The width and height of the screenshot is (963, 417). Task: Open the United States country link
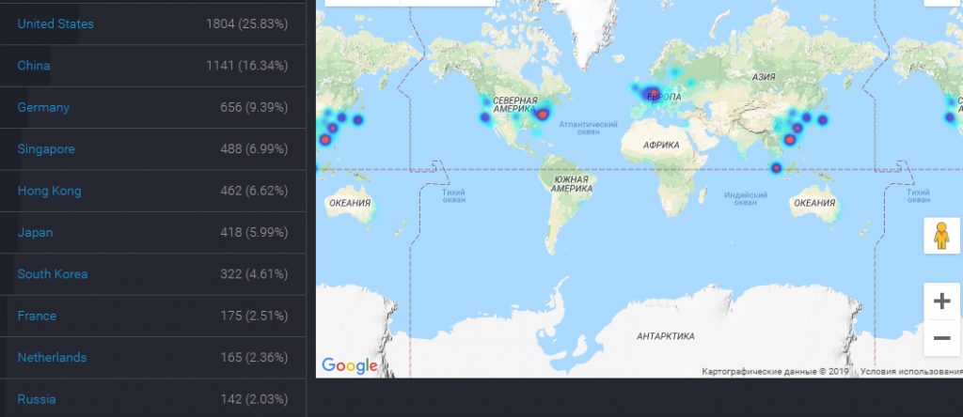pyautogui.click(x=55, y=23)
